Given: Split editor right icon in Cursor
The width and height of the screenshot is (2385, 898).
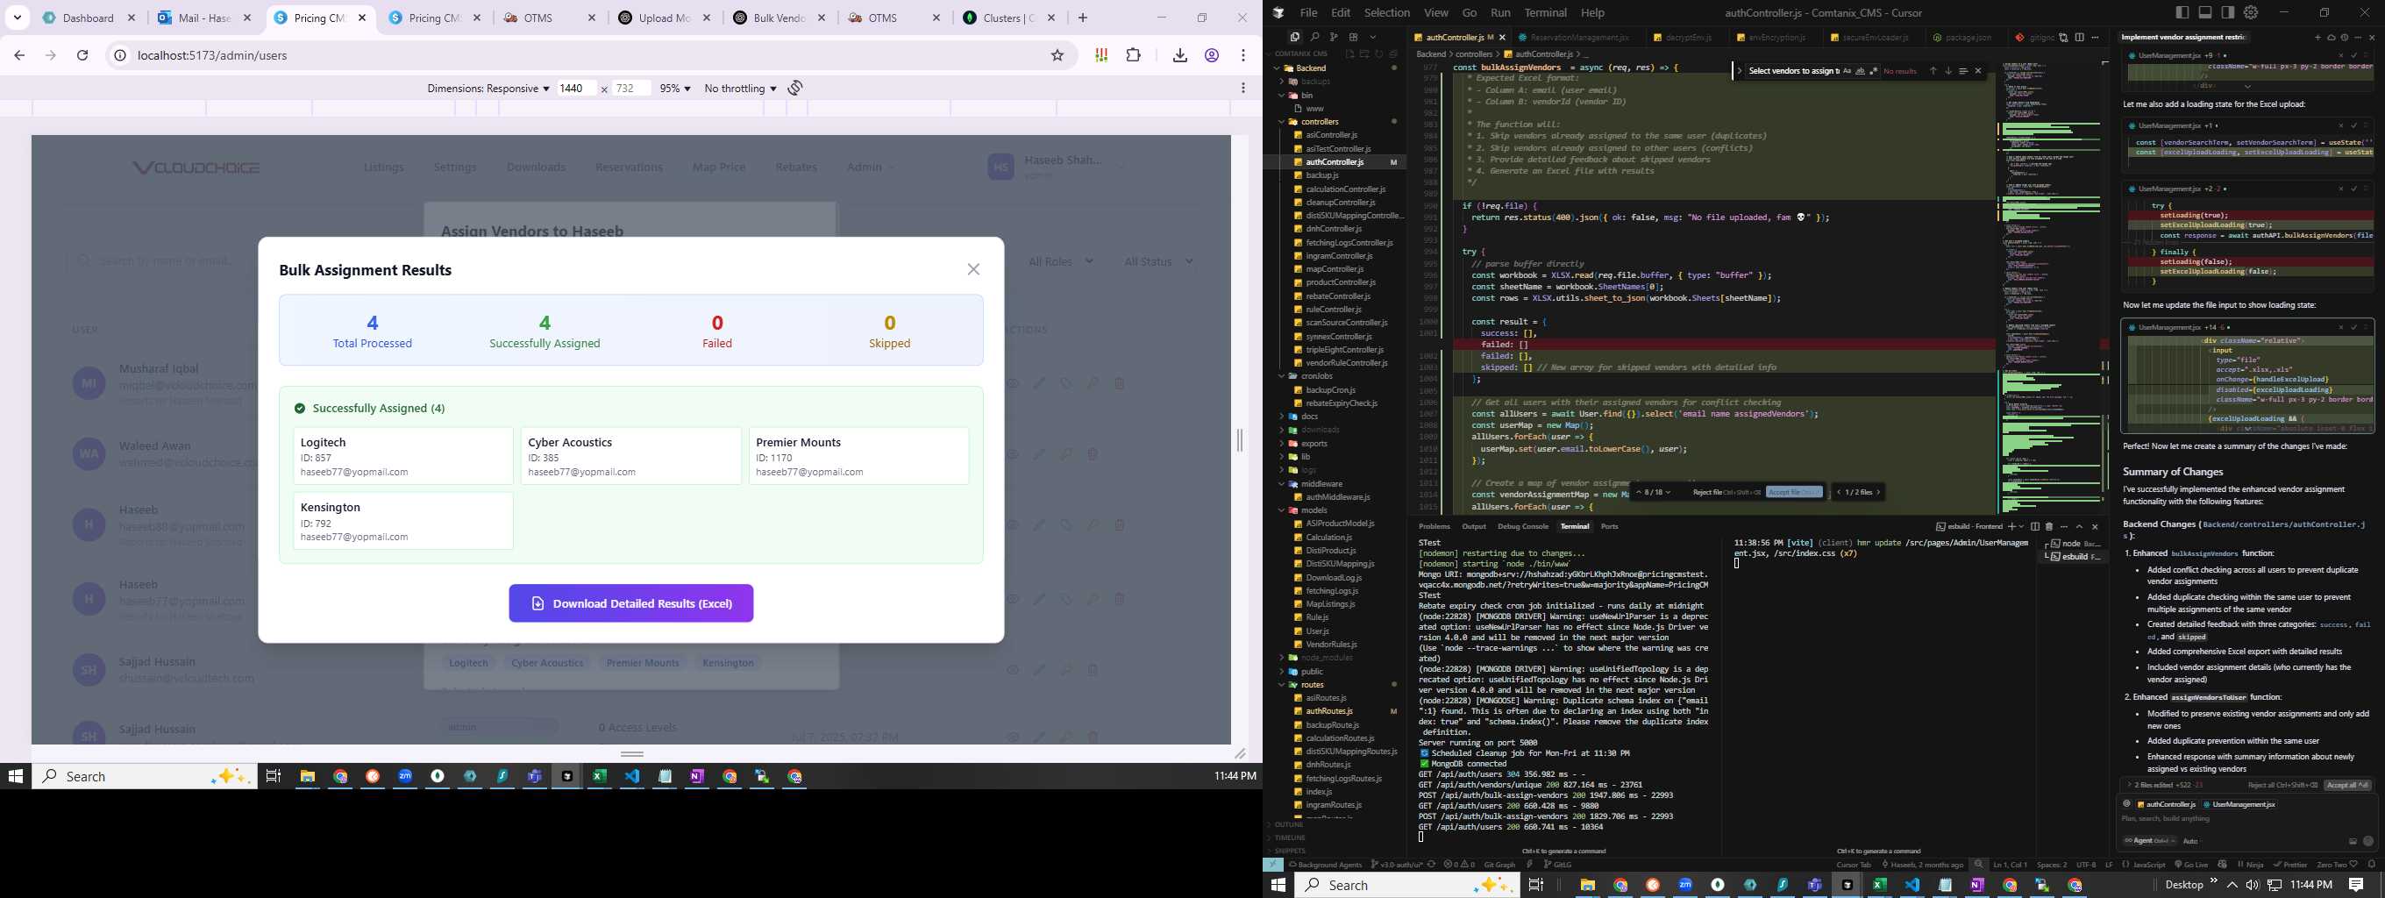Looking at the screenshot, I should click(x=2080, y=38).
